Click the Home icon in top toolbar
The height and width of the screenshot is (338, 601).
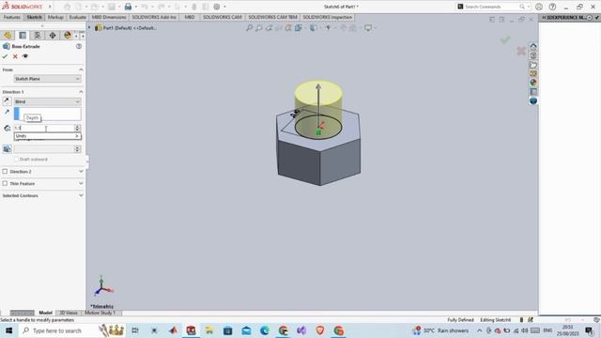67,7
